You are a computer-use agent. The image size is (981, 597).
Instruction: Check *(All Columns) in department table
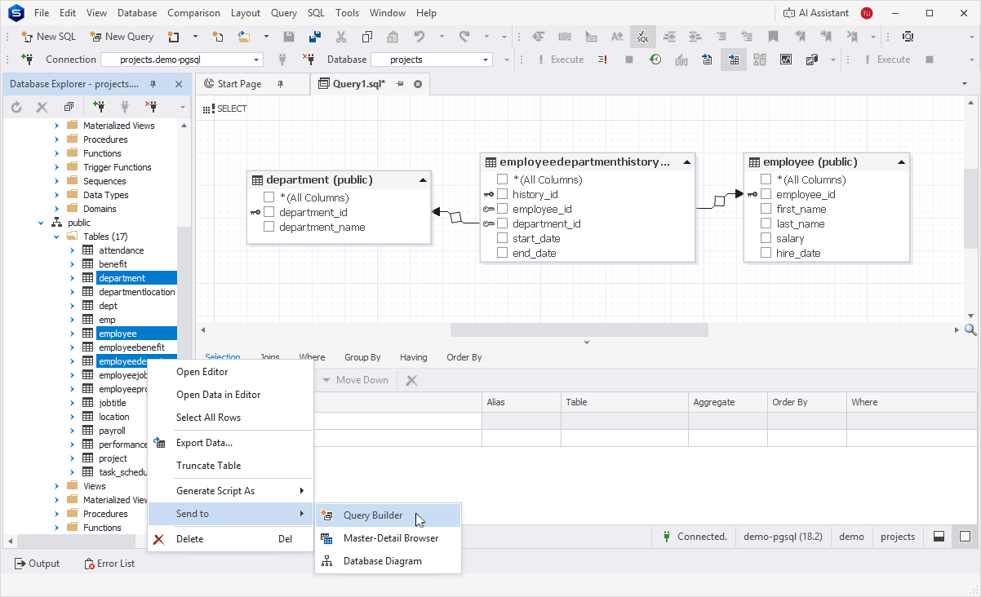tap(269, 197)
